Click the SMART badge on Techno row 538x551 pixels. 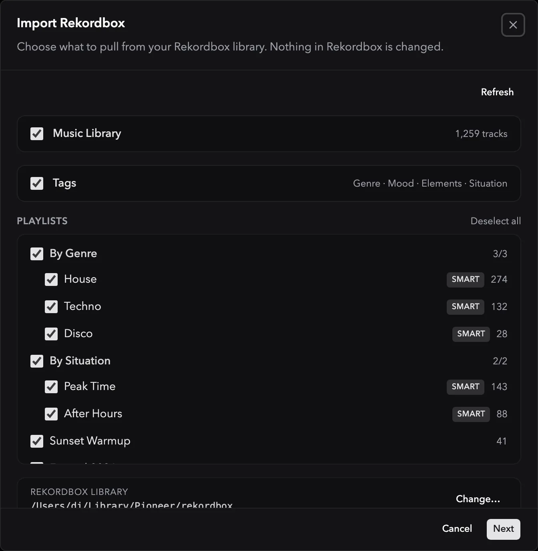point(466,307)
